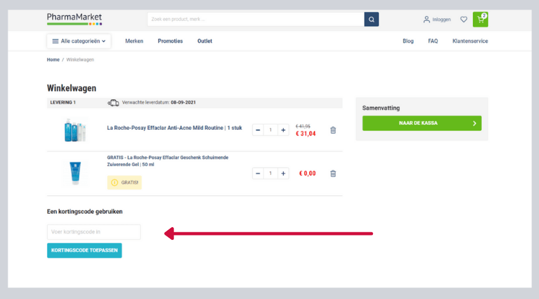Go to the Promoties menu item
This screenshot has width=539, height=299.
[x=170, y=41]
